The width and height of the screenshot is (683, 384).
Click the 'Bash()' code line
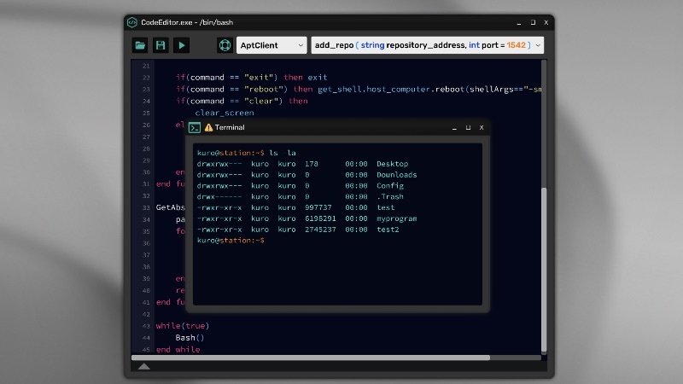point(190,337)
